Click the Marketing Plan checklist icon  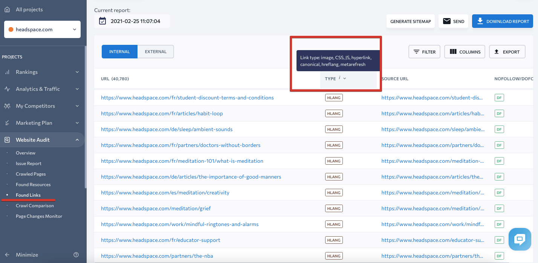coord(7,123)
